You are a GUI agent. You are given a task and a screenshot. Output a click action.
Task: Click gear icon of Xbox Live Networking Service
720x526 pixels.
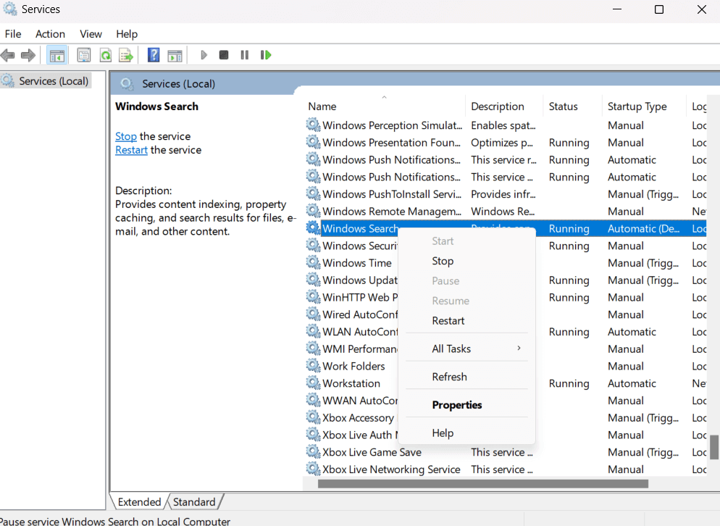coord(313,469)
